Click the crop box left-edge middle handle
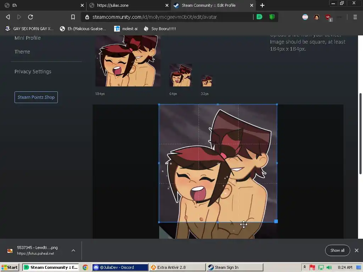This screenshot has width=363, height=272. point(159,163)
